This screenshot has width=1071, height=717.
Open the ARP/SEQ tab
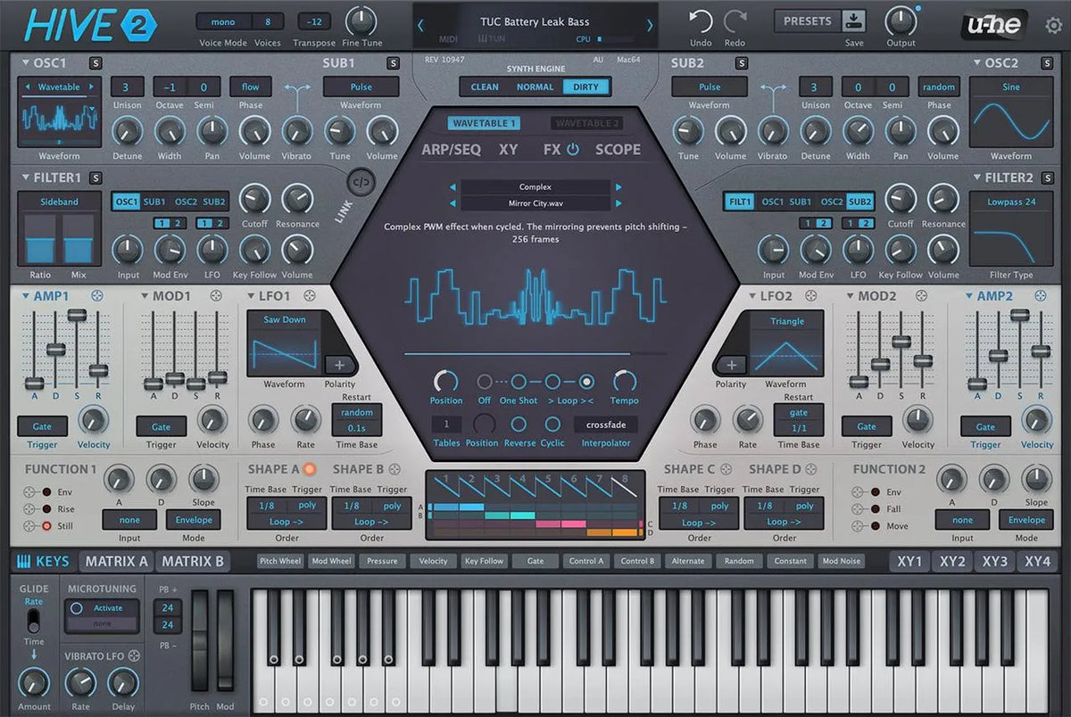click(x=451, y=150)
